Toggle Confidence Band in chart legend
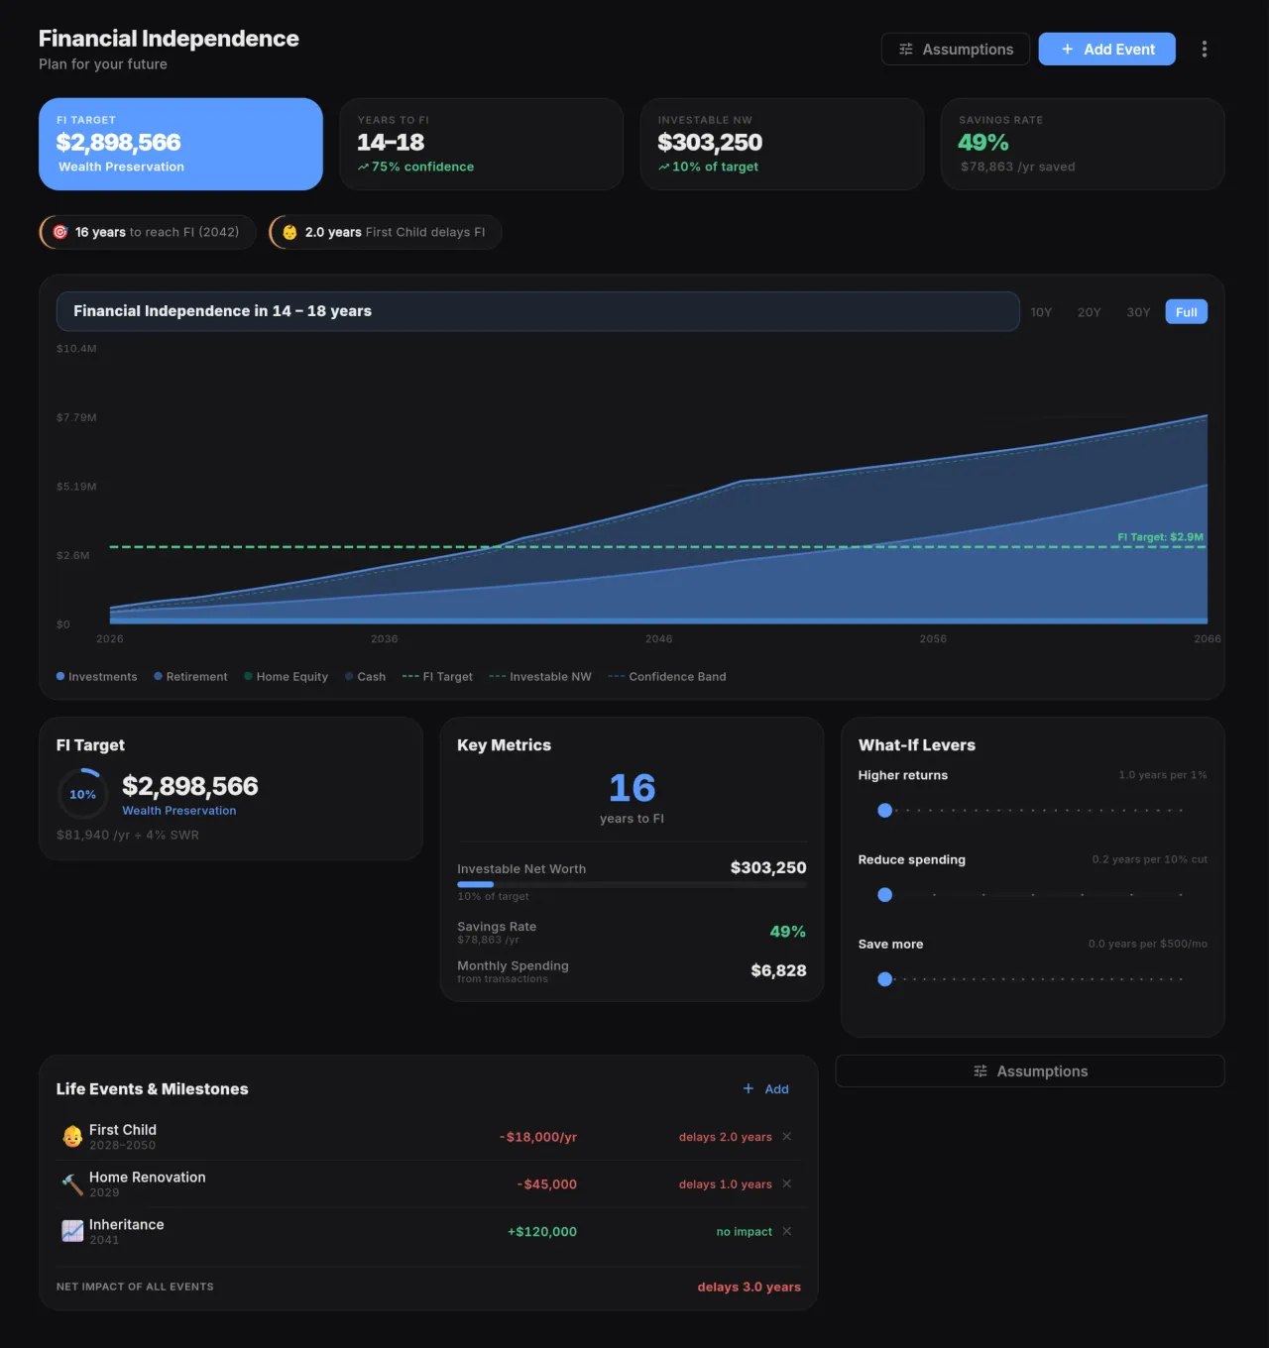The height and width of the screenshot is (1348, 1269). coord(667,677)
